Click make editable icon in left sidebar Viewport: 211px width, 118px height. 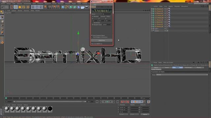[2, 12]
